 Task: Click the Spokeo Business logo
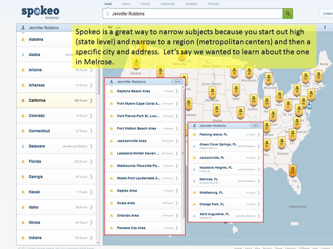[40, 12]
